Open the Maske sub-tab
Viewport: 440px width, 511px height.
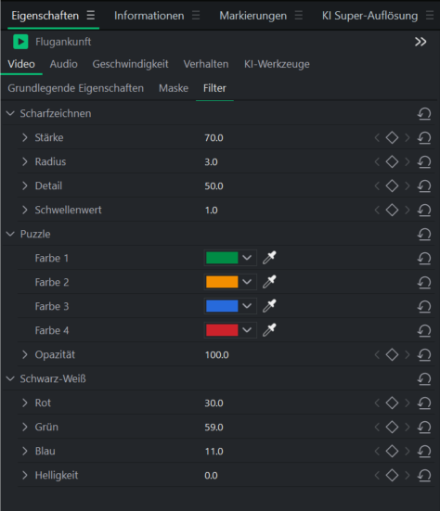[x=174, y=88]
